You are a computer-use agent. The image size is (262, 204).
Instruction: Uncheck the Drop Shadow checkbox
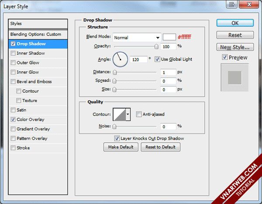click(13, 44)
